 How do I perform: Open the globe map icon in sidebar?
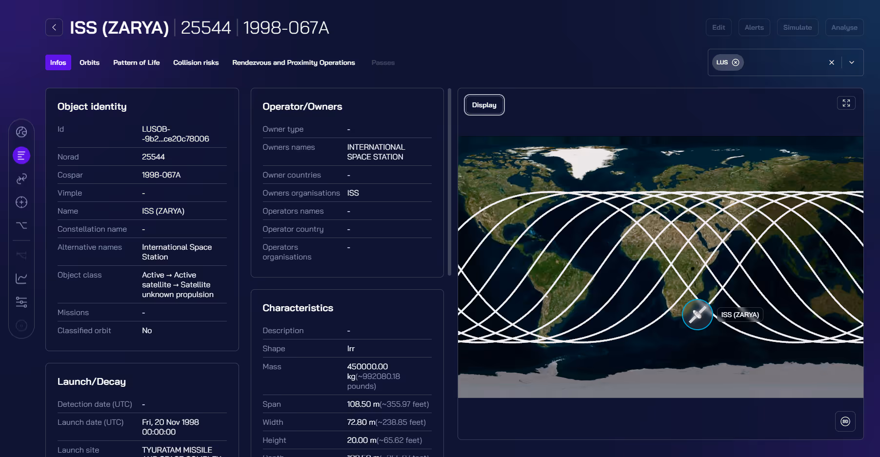click(x=21, y=132)
